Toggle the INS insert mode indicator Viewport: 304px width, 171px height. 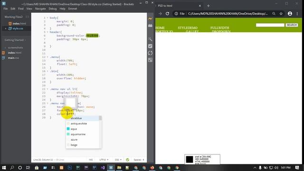coord(91,160)
